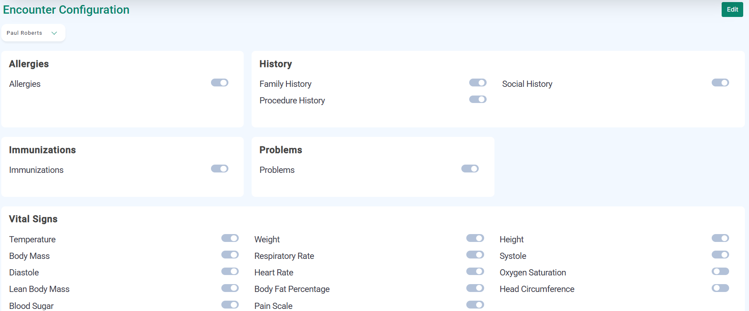
Task: Click the Procedure History label
Action: coord(292,100)
